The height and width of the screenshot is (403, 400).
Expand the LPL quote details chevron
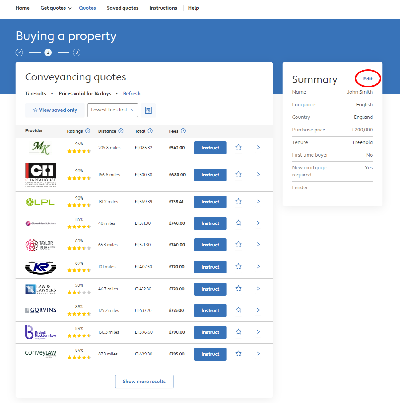coord(258,201)
